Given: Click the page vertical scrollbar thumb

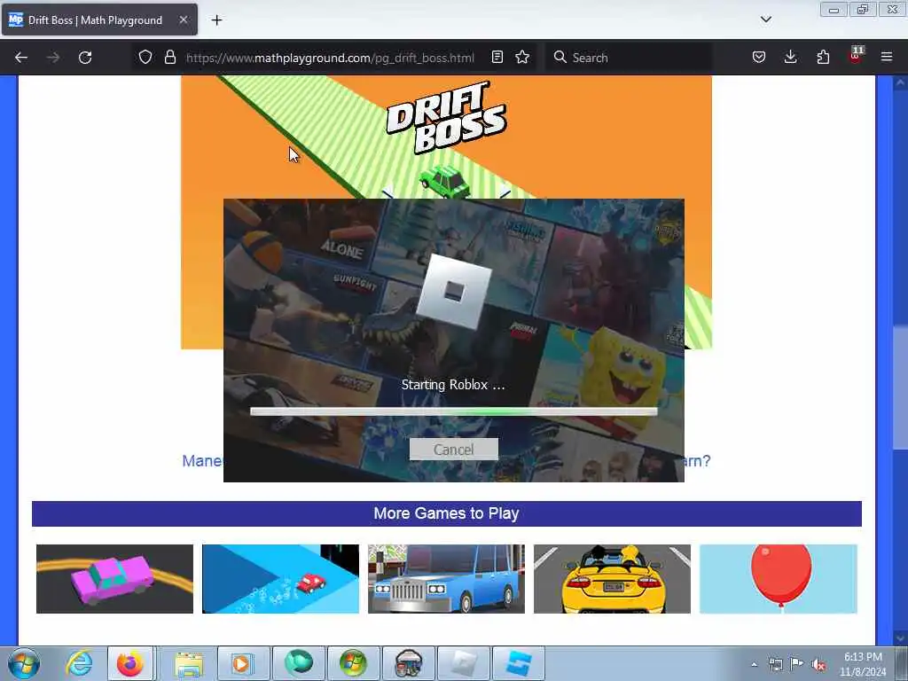Looking at the screenshot, I should (900, 388).
